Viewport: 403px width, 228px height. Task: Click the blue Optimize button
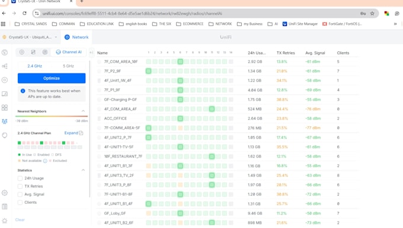pyautogui.click(x=52, y=78)
